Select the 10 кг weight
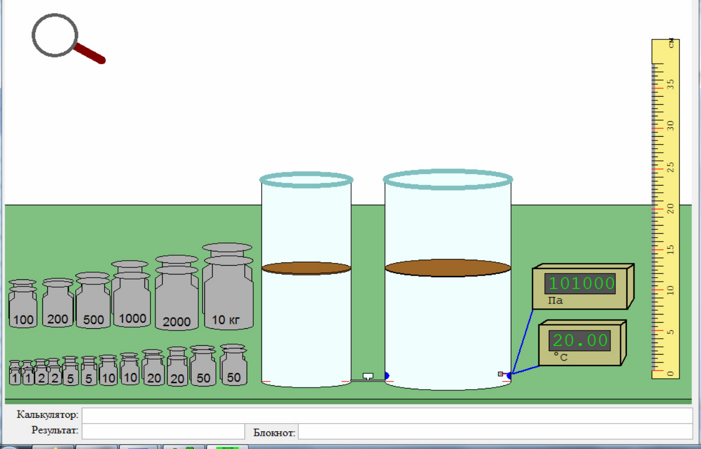 pos(227,287)
